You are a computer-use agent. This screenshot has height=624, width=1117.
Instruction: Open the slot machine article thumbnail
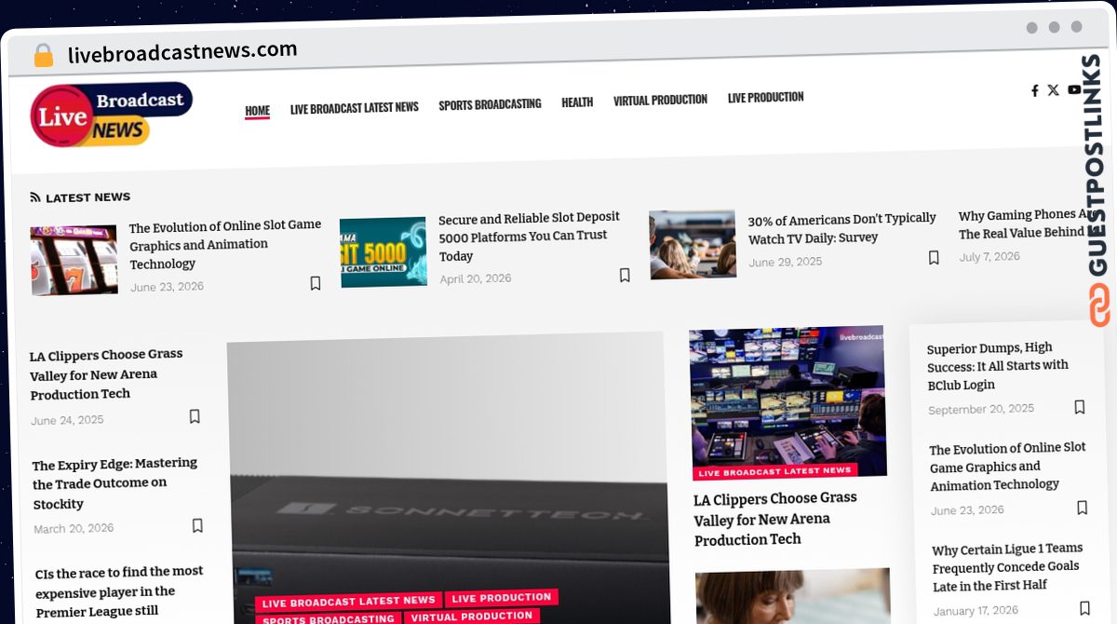[74, 260]
